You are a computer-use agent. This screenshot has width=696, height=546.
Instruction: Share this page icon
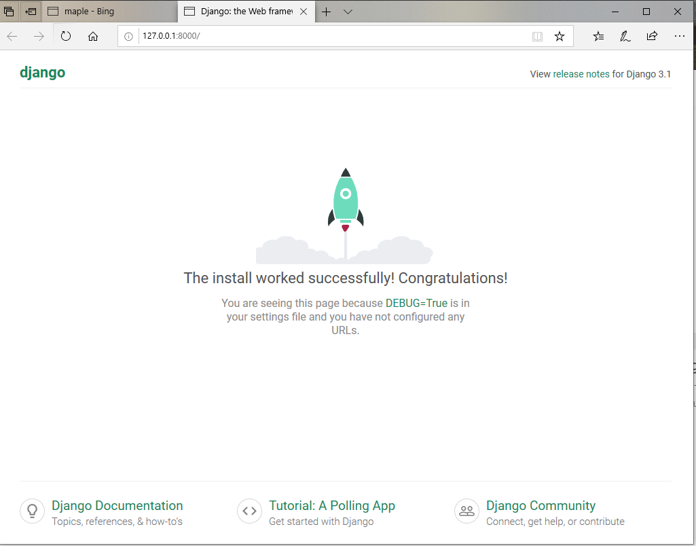(x=652, y=36)
